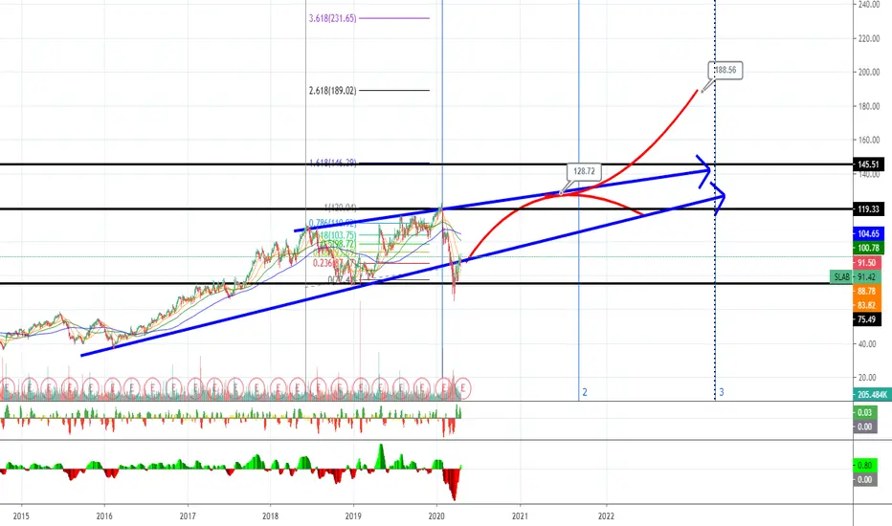Click the 2015 time axis label

[21, 516]
